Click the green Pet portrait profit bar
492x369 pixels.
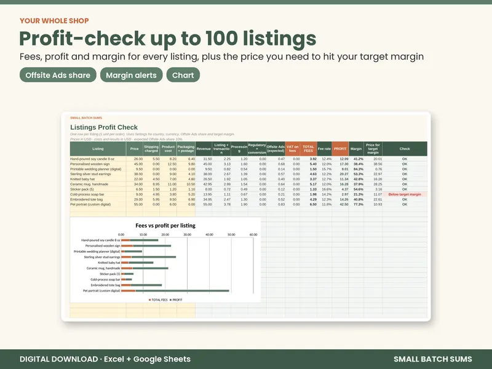[x=182, y=291]
